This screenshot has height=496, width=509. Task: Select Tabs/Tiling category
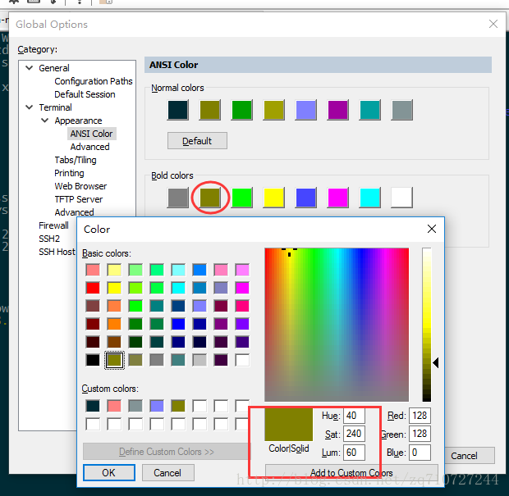click(x=76, y=160)
